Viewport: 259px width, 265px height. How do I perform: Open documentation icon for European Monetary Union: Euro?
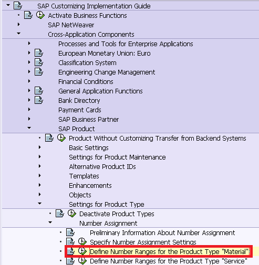(39, 53)
